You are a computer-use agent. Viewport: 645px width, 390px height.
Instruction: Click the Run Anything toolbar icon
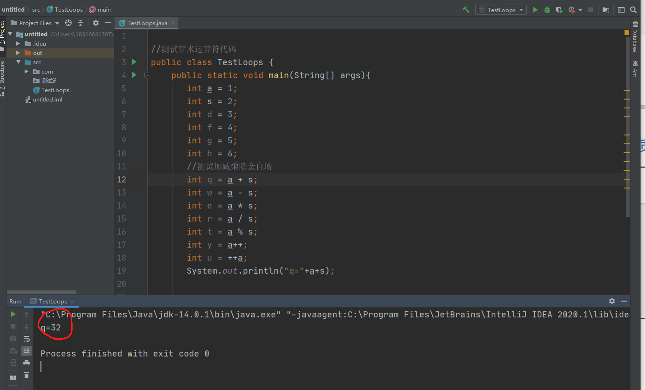tap(621, 10)
